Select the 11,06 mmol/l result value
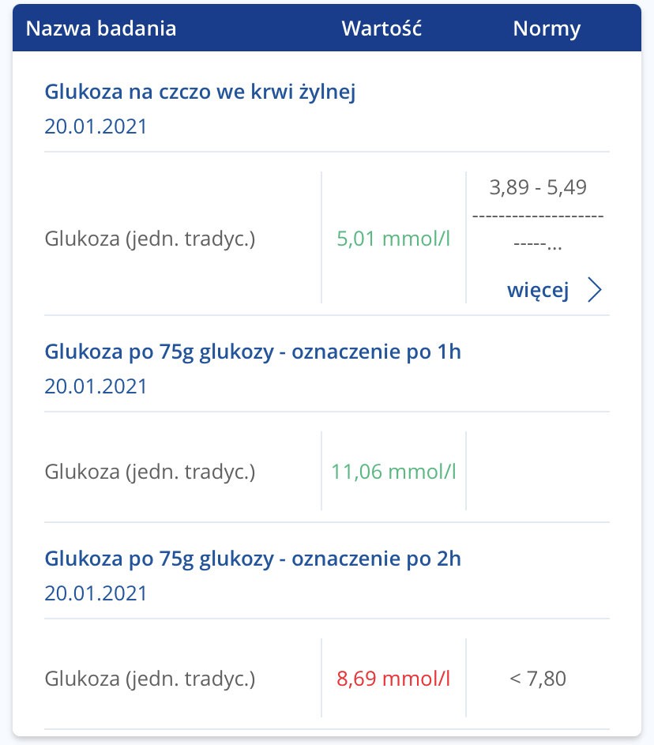 (393, 472)
